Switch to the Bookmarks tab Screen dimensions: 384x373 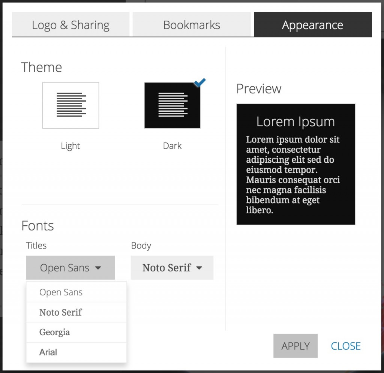tap(192, 25)
